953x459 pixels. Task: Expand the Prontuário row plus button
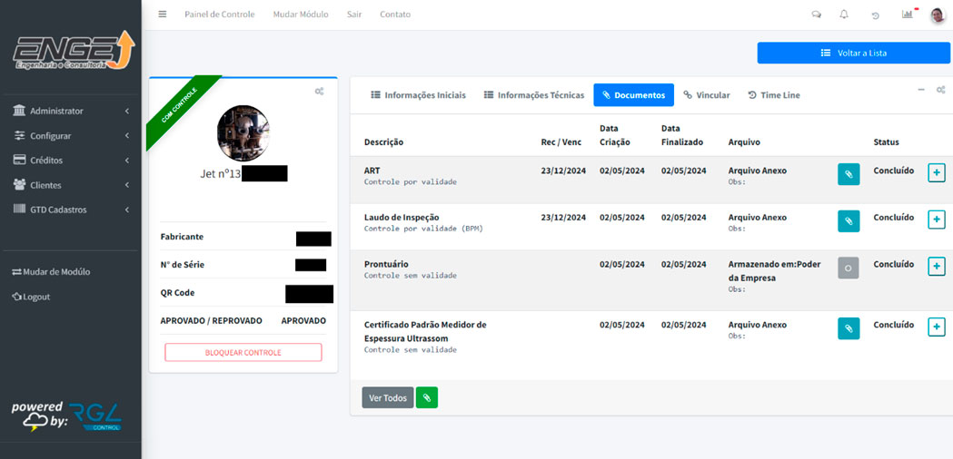click(x=936, y=267)
